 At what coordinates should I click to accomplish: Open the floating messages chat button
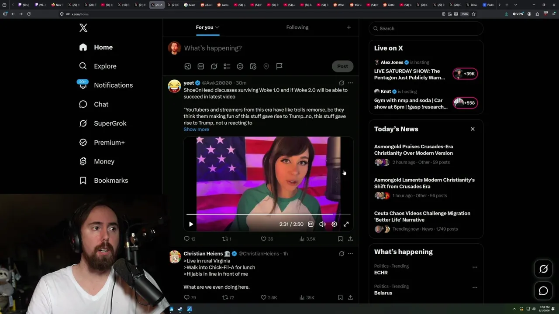(x=543, y=291)
